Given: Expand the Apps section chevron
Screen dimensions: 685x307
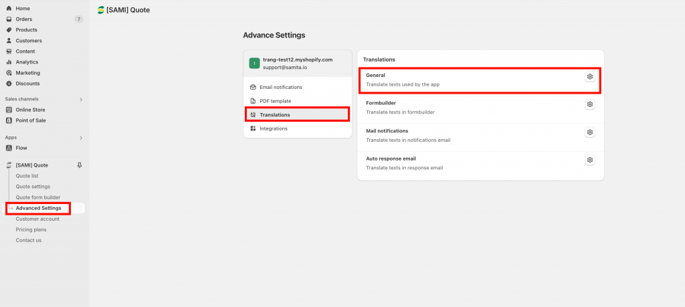Looking at the screenshot, I should 81,138.
